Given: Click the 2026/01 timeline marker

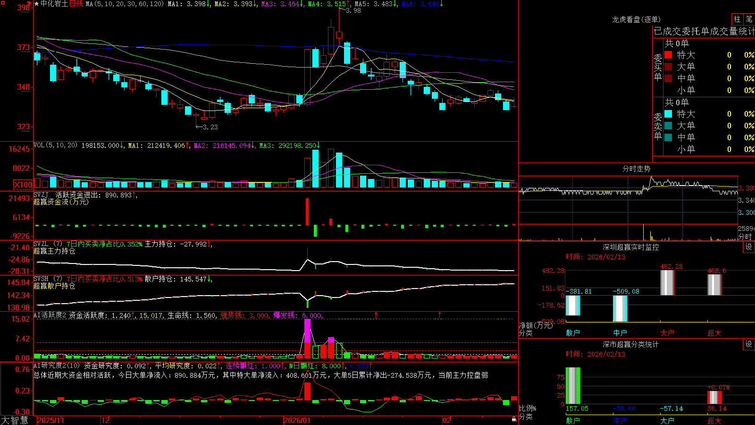Looking at the screenshot, I should (x=297, y=420).
